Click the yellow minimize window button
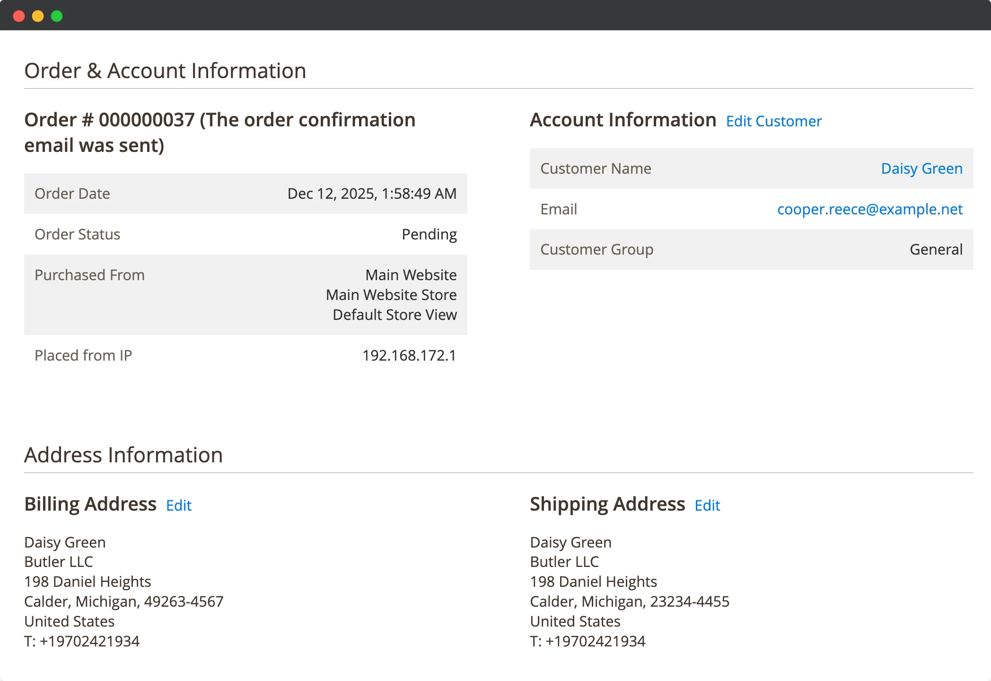Viewport: 991px width, 681px height. click(x=38, y=16)
